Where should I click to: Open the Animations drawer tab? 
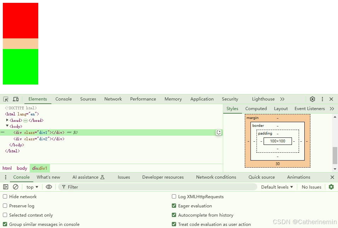[x=299, y=177]
